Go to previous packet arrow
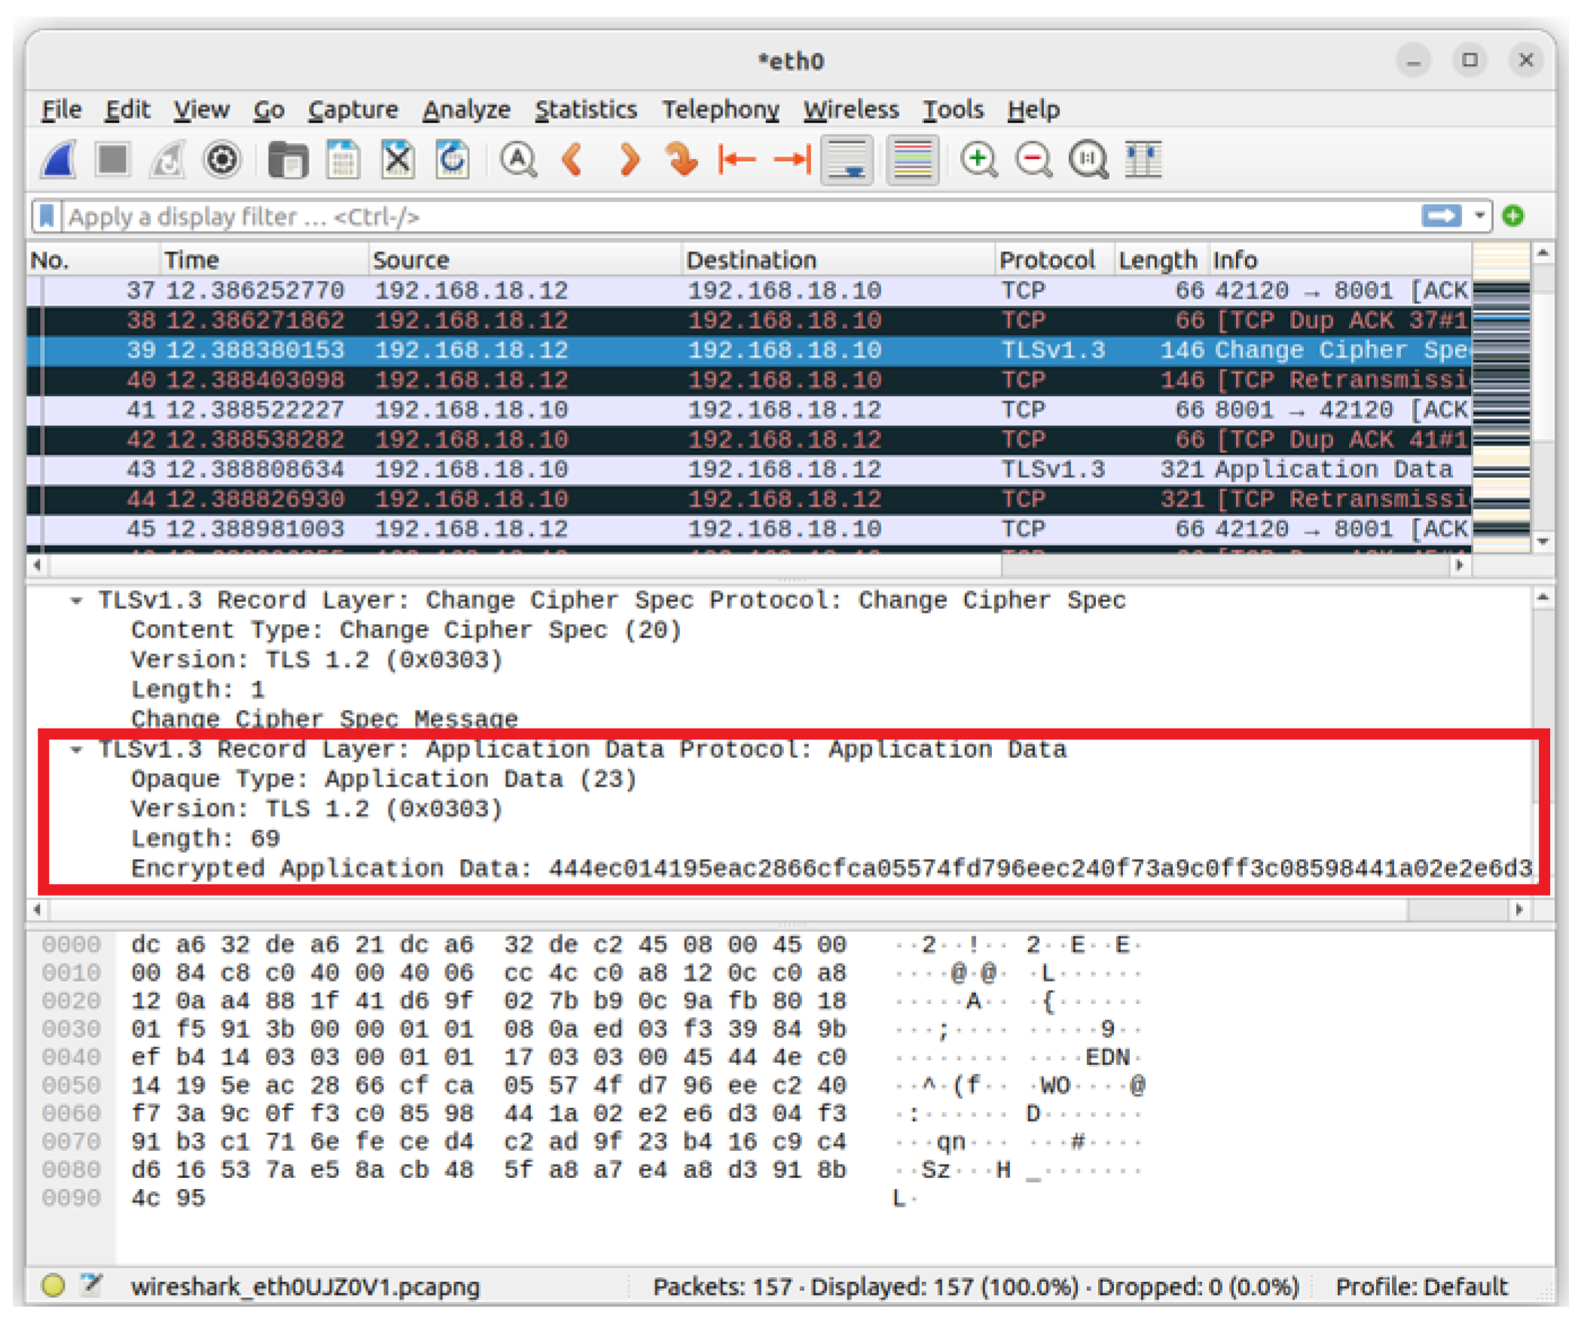The image size is (1584, 1330). tap(573, 160)
